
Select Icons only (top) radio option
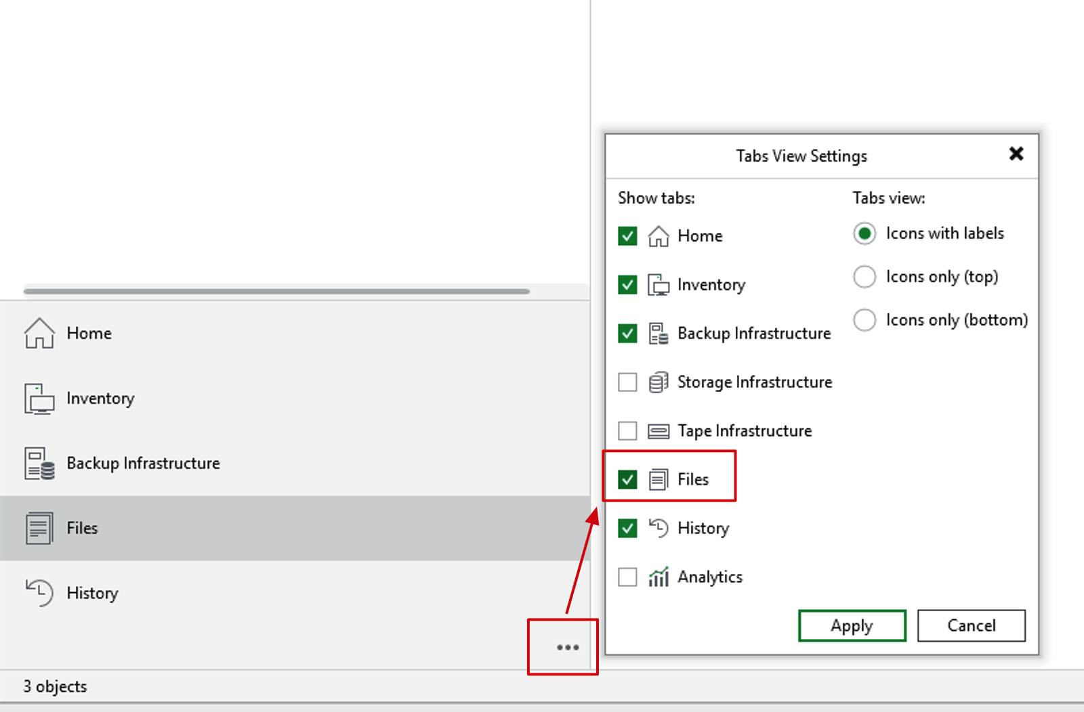(x=864, y=277)
